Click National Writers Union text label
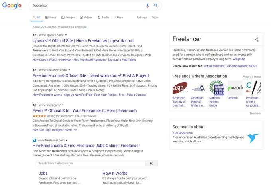271x188 pixels. (x=215, y=102)
